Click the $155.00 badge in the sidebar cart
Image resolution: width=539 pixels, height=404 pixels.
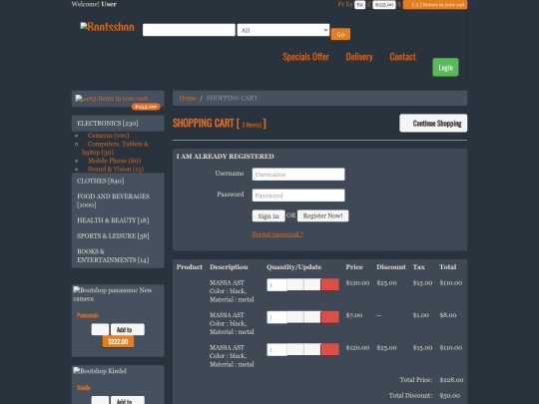[146, 107]
